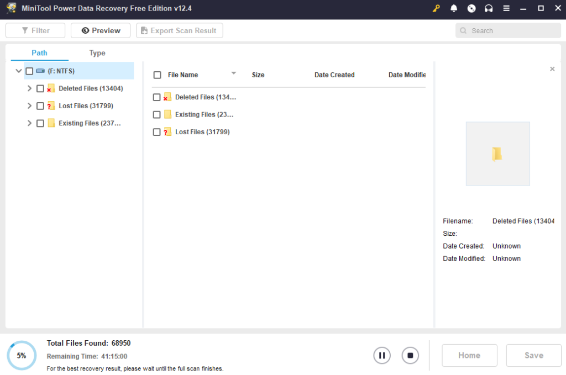Select Lost Files (31799) tree label
566x375 pixels.
pyautogui.click(x=86, y=105)
